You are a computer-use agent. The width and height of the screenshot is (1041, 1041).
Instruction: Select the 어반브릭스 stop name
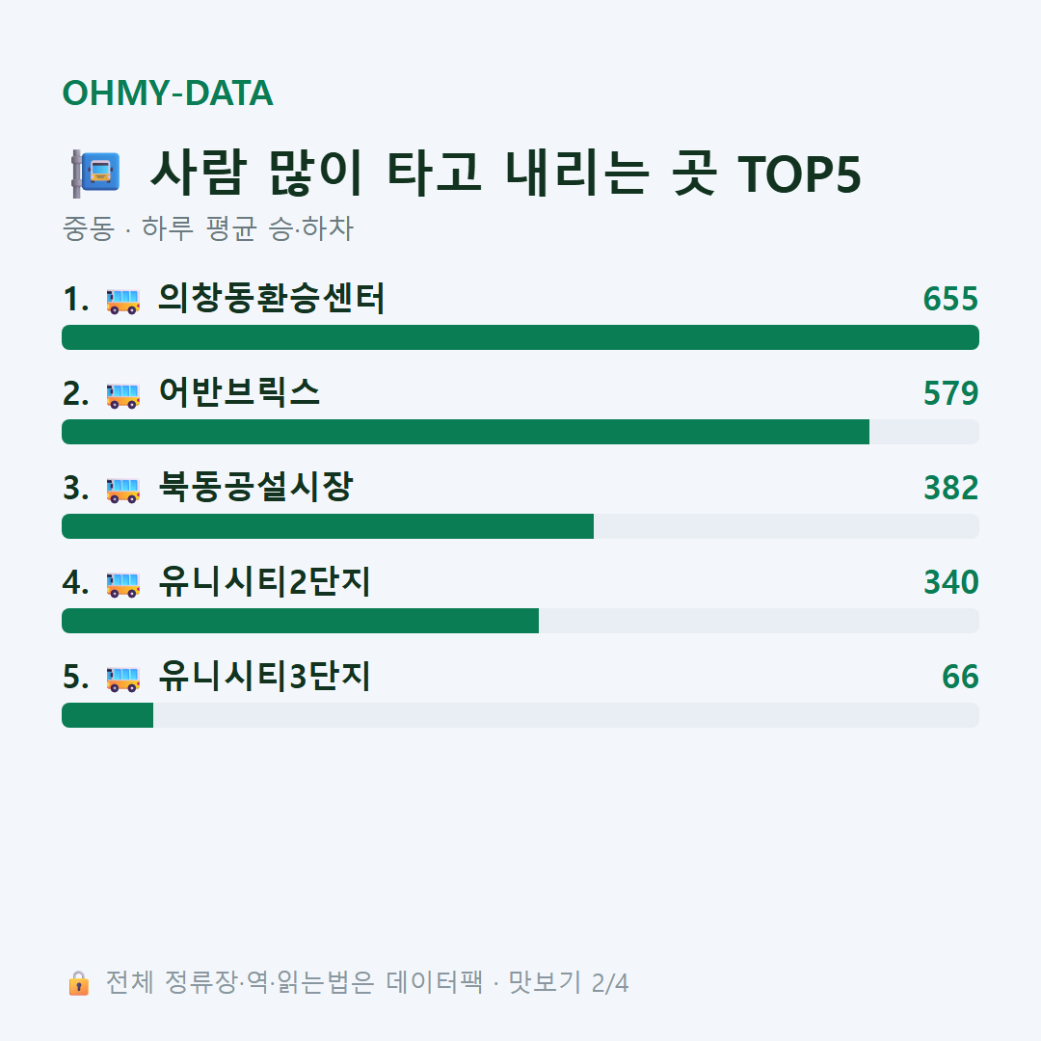coord(239,392)
